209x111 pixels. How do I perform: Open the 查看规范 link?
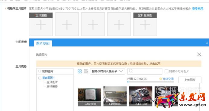(x=198, y=9)
